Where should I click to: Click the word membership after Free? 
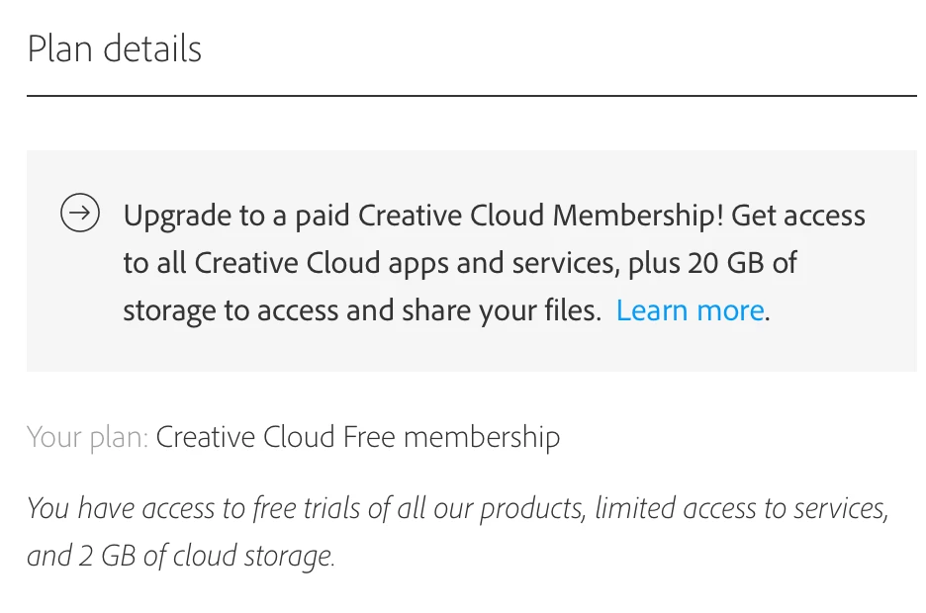point(482,437)
